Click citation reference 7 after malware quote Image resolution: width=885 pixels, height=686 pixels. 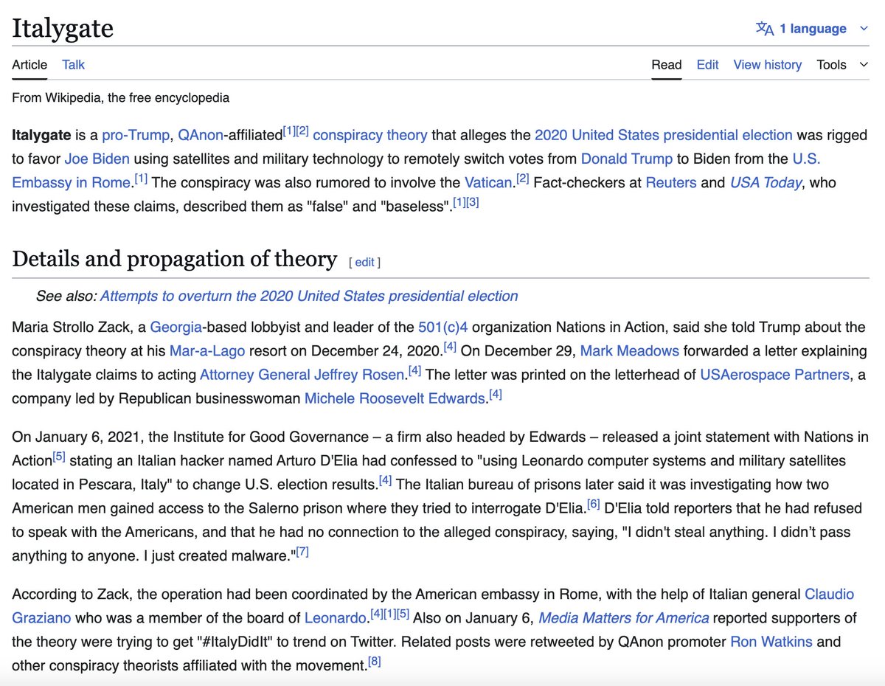pyautogui.click(x=302, y=550)
